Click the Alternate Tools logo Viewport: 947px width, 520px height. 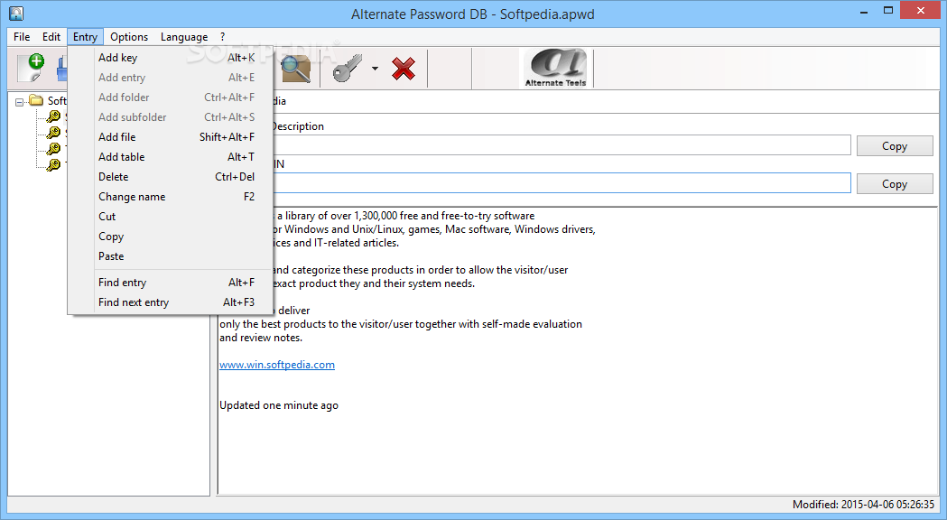point(555,69)
